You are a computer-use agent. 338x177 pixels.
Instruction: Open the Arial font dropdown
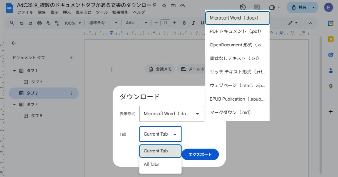[137, 23]
